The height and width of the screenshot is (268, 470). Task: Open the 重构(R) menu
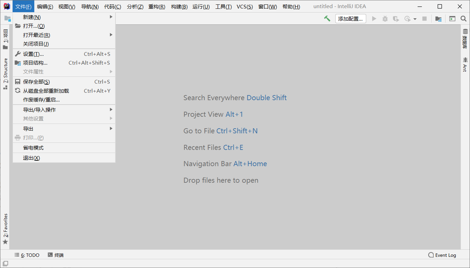click(x=157, y=6)
